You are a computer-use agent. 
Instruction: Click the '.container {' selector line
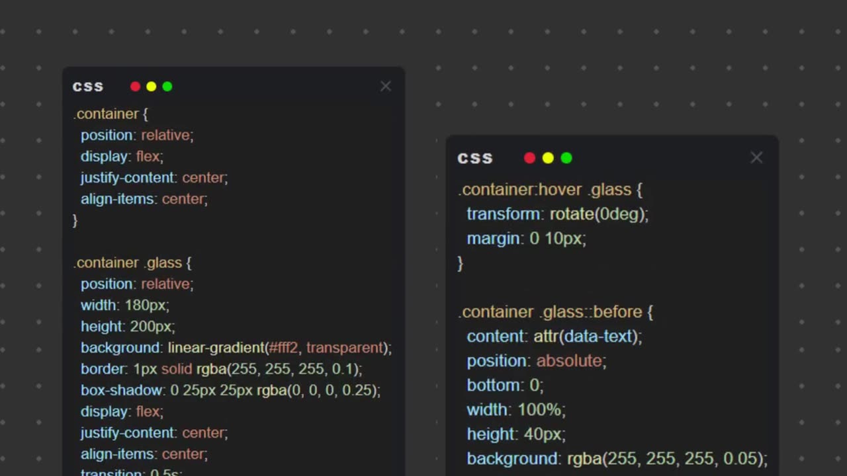pyautogui.click(x=111, y=114)
